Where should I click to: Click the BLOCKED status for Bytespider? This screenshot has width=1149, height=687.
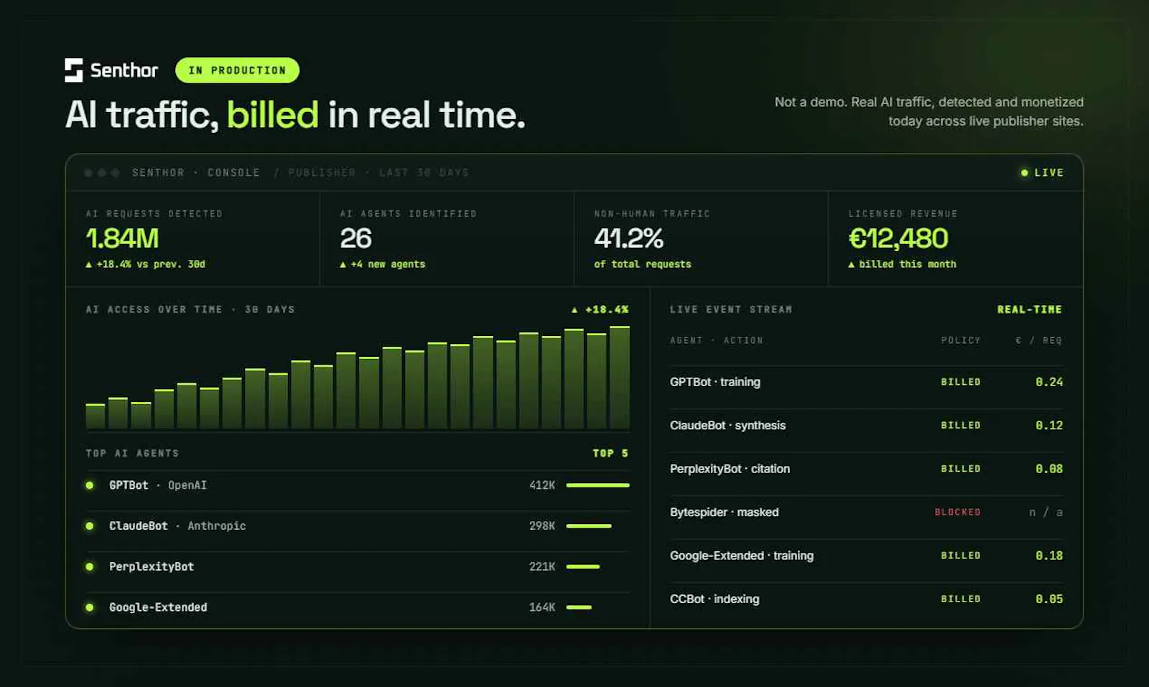[957, 512]
